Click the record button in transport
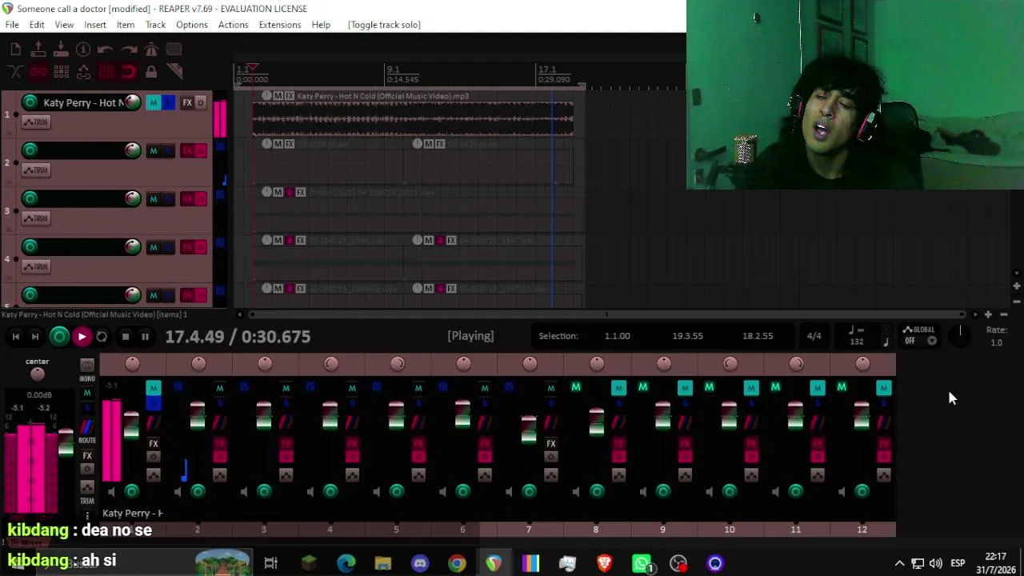This screenshot has height=576, width=1024. pyautogui.click(x=59, y=337)
